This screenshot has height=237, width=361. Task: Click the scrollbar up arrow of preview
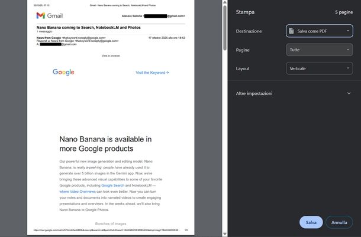[x=225, y=3]
